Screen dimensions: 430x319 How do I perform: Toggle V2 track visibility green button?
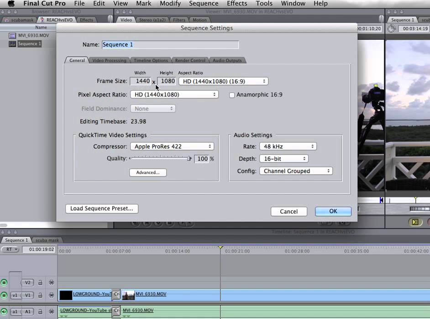pos(4,282)
